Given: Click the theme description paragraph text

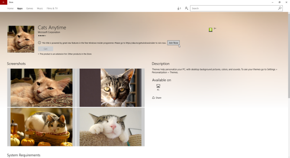Looking at the screenshot, I should pyautogui.click(x=215, y=71).
